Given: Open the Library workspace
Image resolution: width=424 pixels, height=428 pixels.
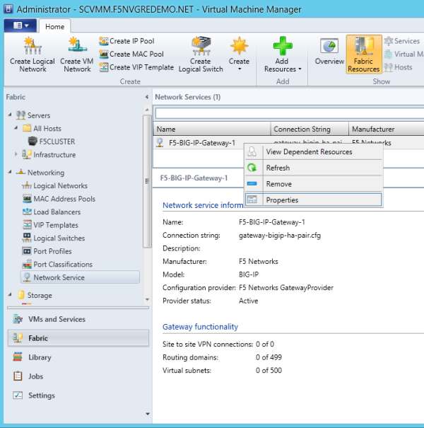Looking at the screenshot, I should tap(40, 357).
